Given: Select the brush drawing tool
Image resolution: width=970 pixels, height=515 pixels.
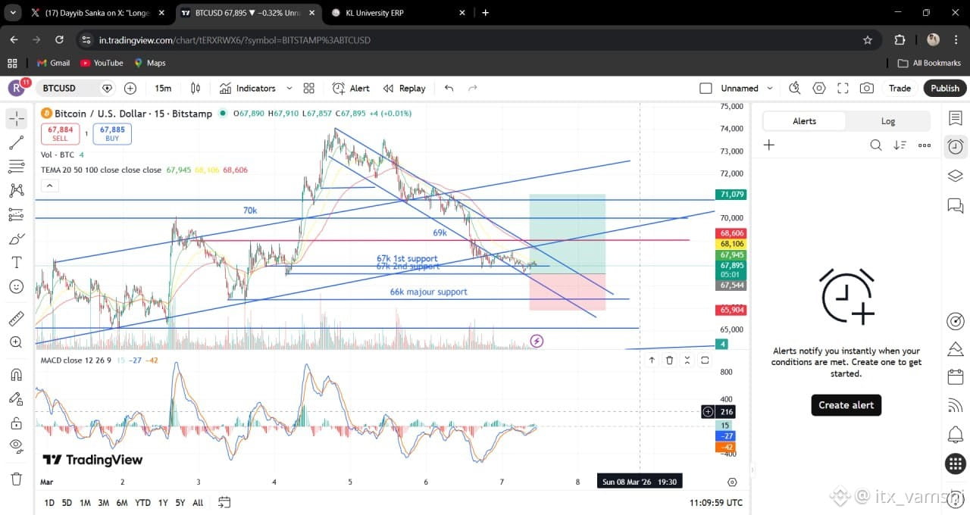Looking at the screenshot, I should click(x=17, y=239).
